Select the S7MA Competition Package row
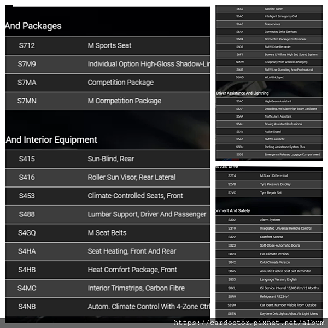328x328 pixels. click(x=108, y=83)
